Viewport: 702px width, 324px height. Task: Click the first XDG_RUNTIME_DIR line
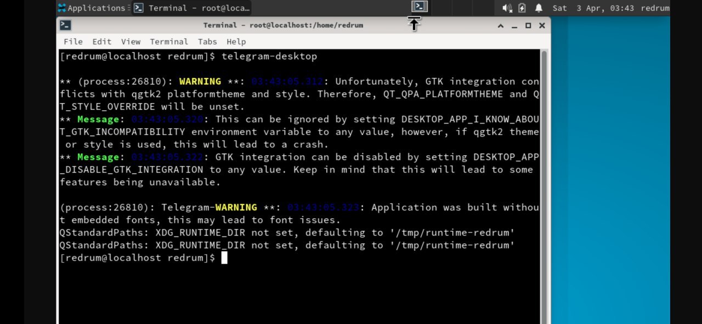click(287, 232)
